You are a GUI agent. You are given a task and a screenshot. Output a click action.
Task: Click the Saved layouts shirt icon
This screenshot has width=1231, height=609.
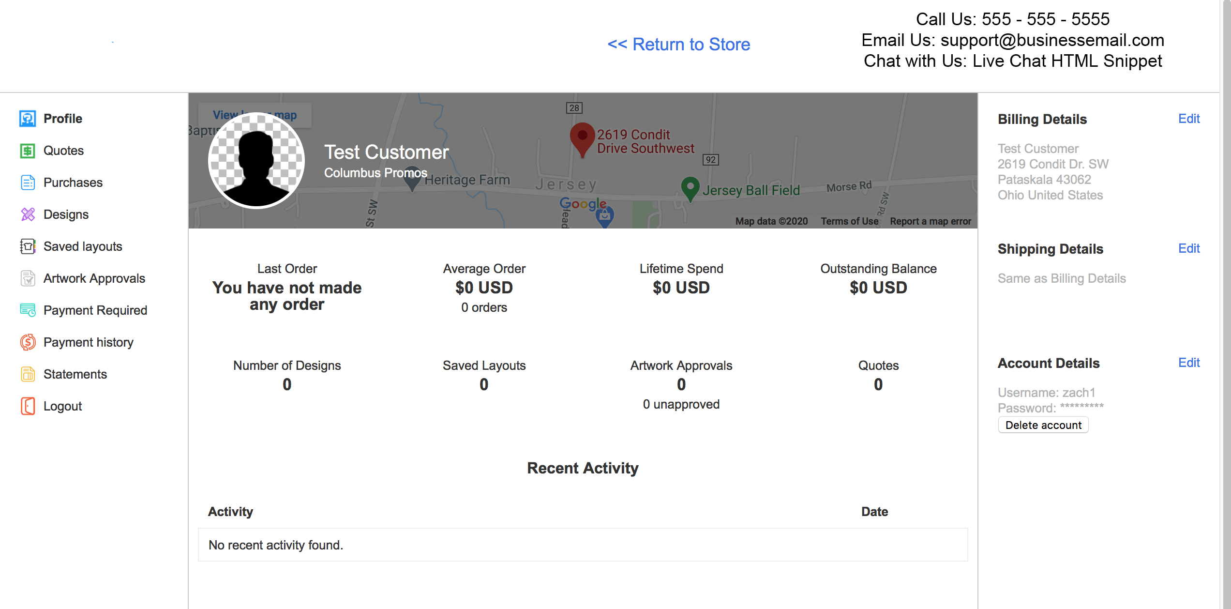click(x=28, y=246)
